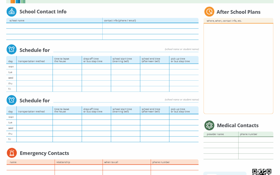The image size is (280, 175).
Task: Click the first blank name cell in Emergency Contacts
Action: 31,167
